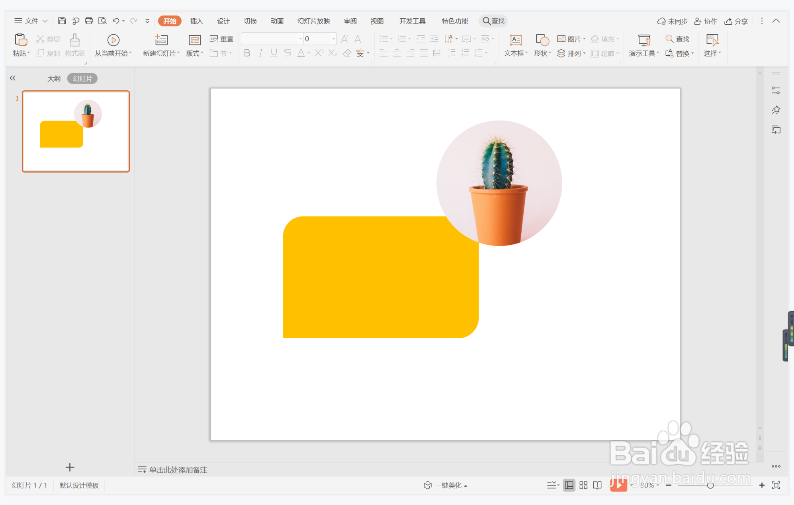Viewport: 794px width, 505px height.
Task: Click the Presentation Tools (演示工具) icon
Action: click(x=644, y=40)
